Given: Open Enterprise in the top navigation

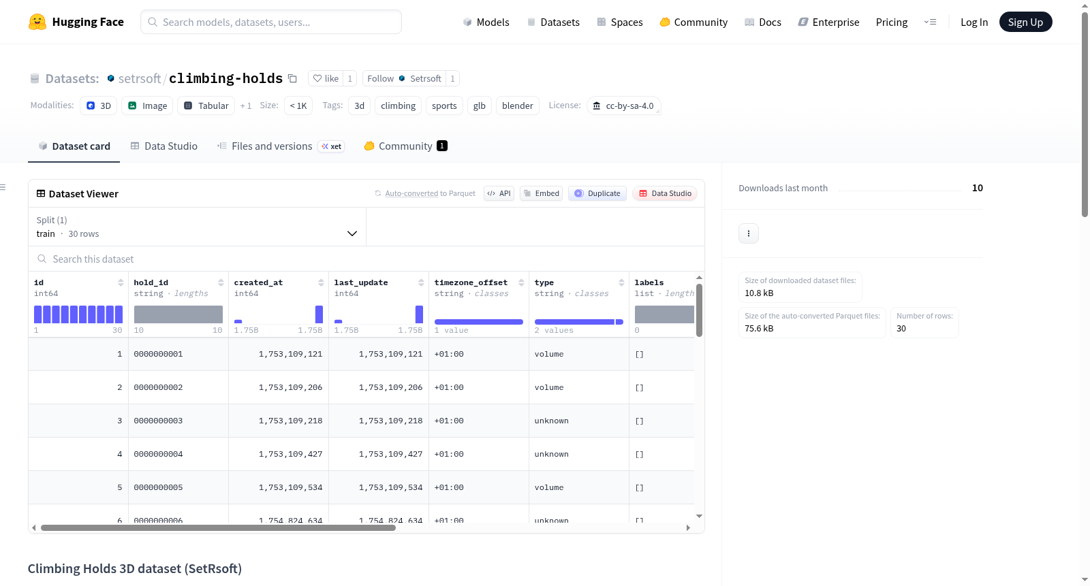Looking at the screenshot, I should point(828,22).
